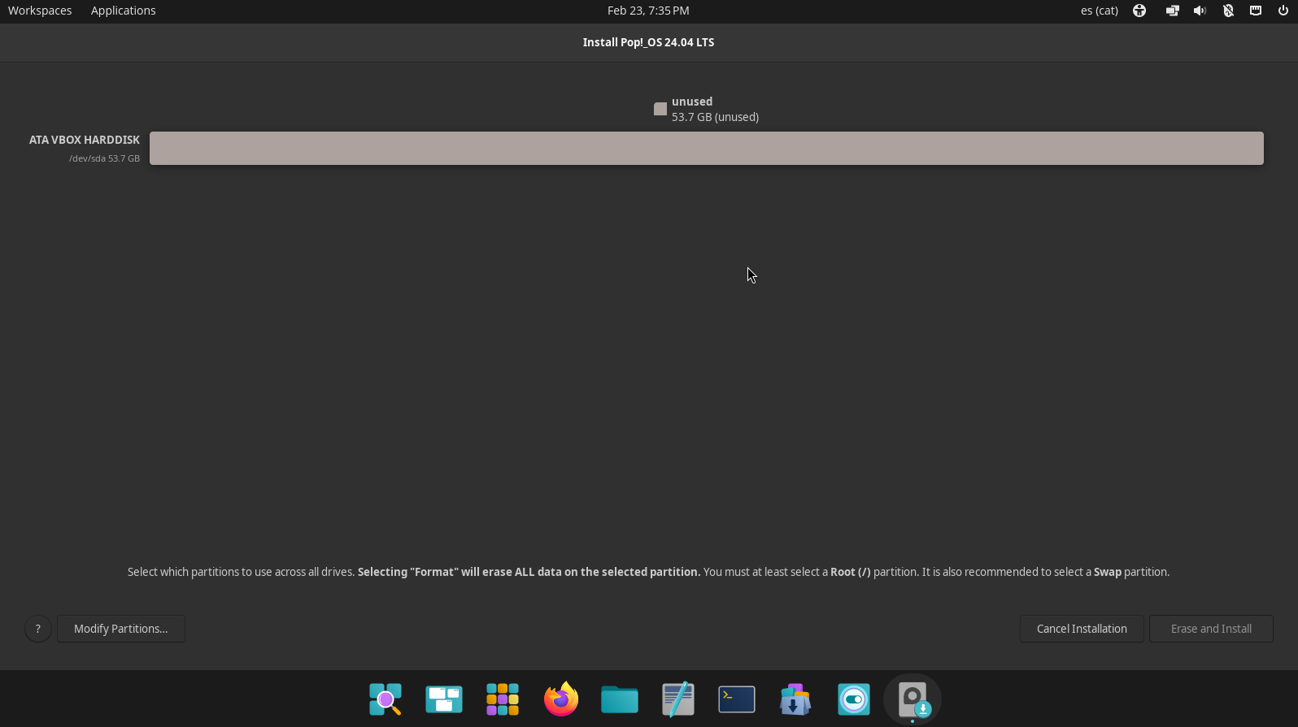Open the Terminal from the dock

click(737, 699)
